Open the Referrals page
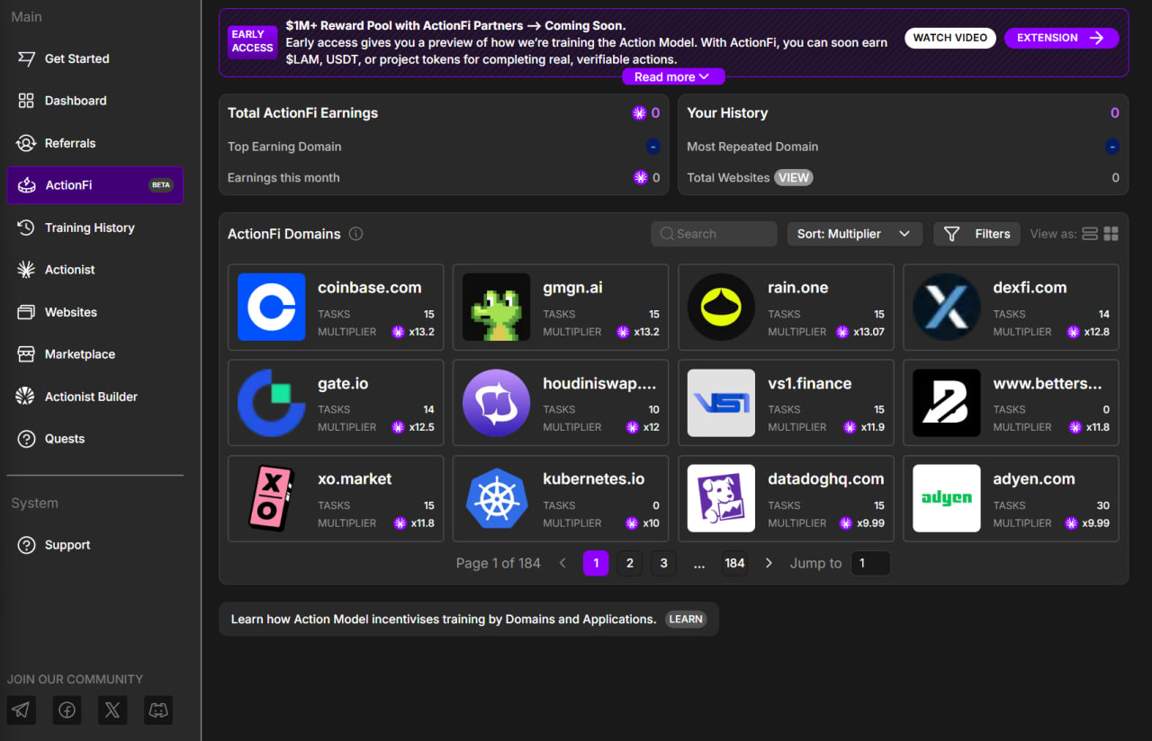Image resolution: width=1152 pixels, height=741 pixels. click(94, 143)
